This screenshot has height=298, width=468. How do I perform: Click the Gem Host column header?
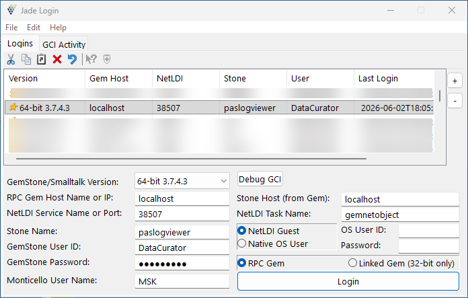click(119, 79)
